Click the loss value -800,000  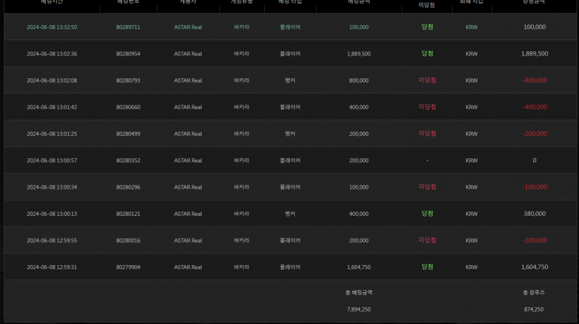pyautogui.click(x=535, y=80)
